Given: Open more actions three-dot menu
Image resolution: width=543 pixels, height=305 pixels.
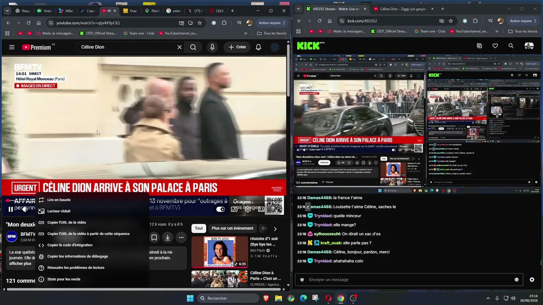Looking at the screenshot, I should pos(181,238).
